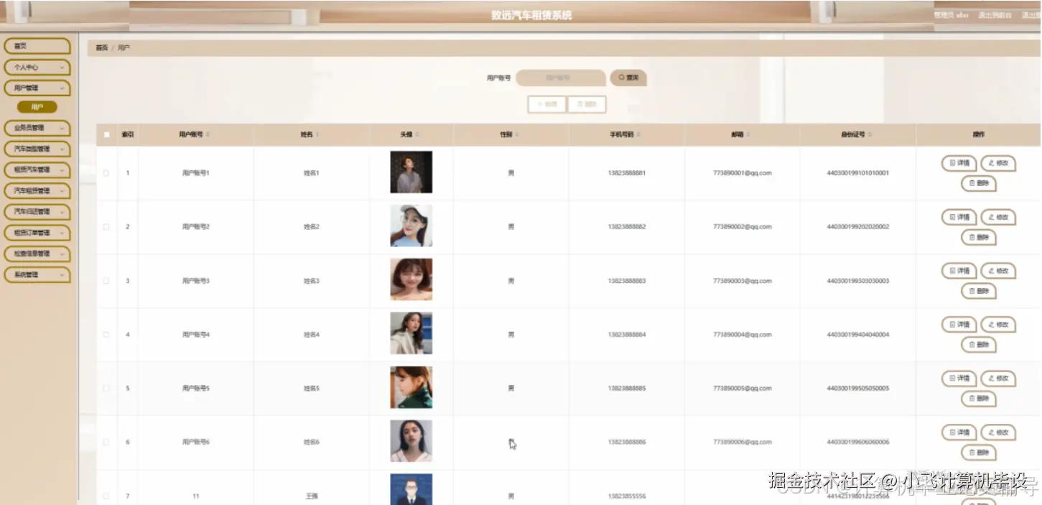Open the avatar thumbnail of 姓名6
1042x505 pixels.
tap(411, 441)
